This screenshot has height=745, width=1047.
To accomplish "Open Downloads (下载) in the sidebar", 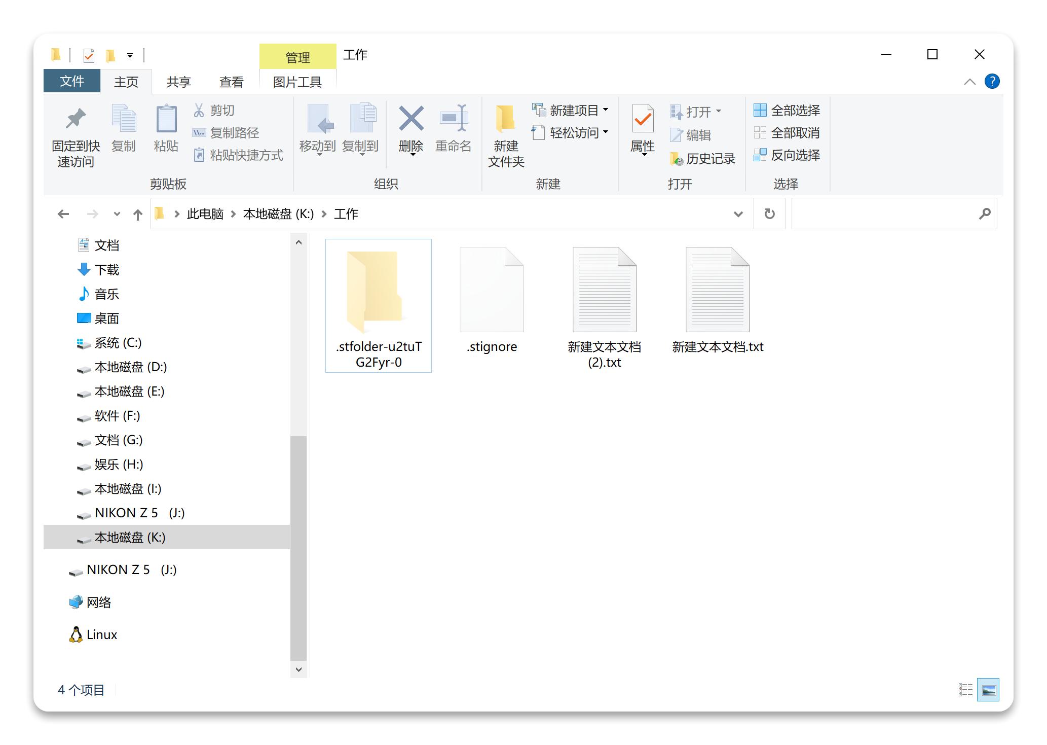I will click(98, 270).
